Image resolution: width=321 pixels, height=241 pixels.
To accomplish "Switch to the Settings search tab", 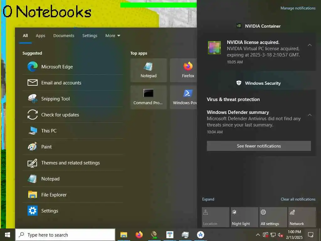I will tap(90, 36).
